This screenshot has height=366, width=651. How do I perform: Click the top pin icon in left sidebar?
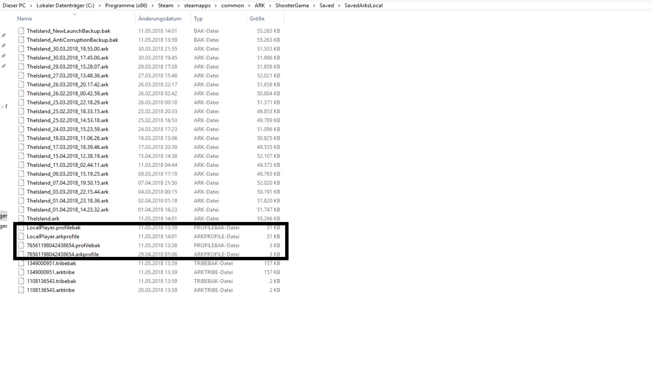4,35
